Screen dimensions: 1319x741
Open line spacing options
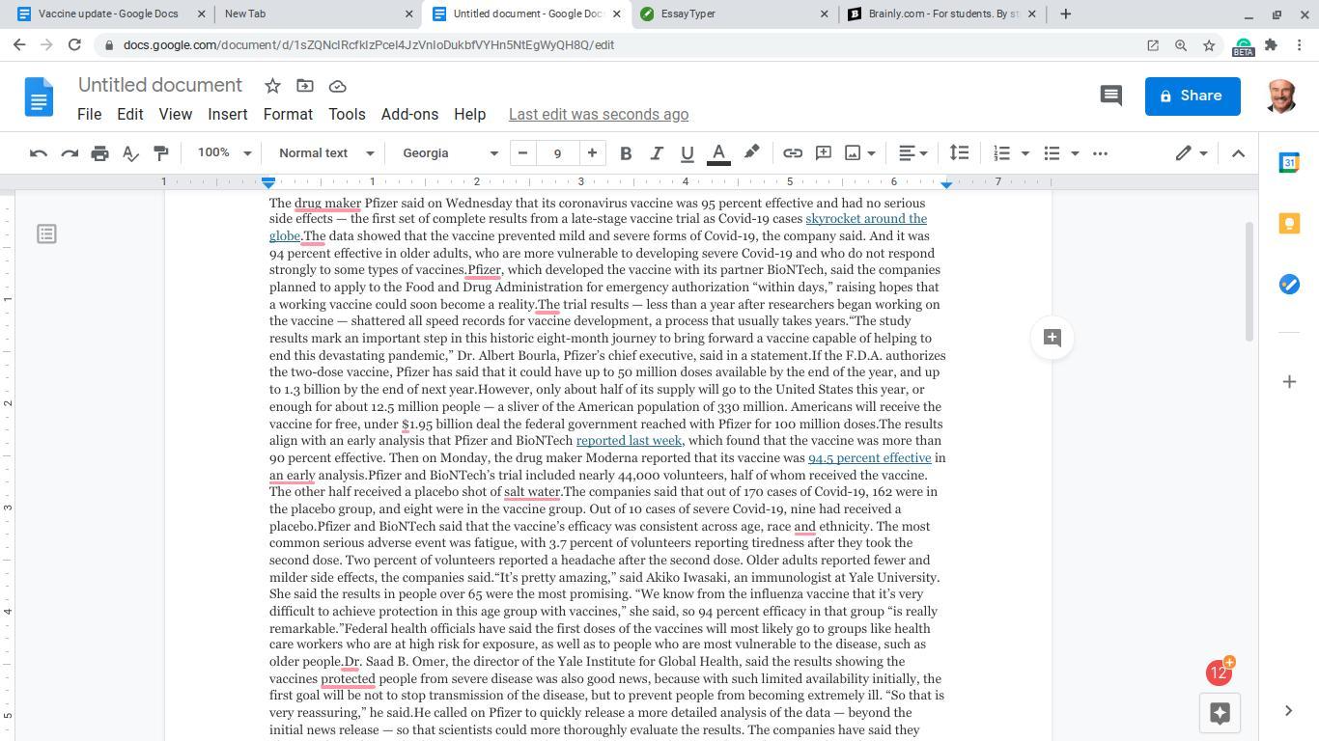tap(959, 153)
